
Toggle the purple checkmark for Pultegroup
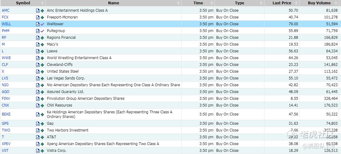click(x=42, y=31)
